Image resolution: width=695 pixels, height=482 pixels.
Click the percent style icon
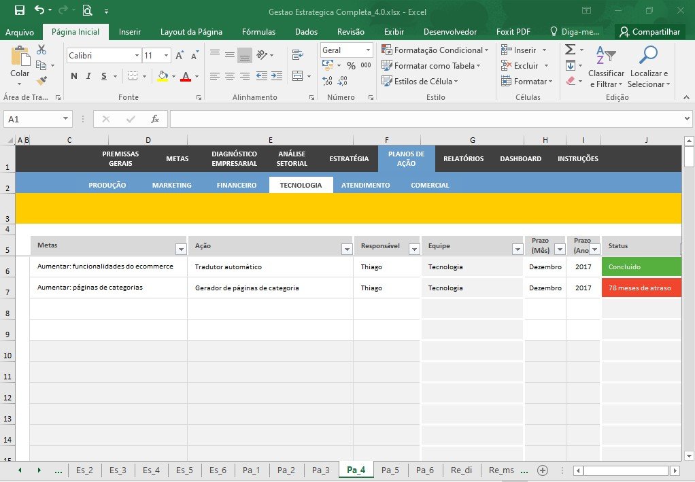(x=351, y=65)
